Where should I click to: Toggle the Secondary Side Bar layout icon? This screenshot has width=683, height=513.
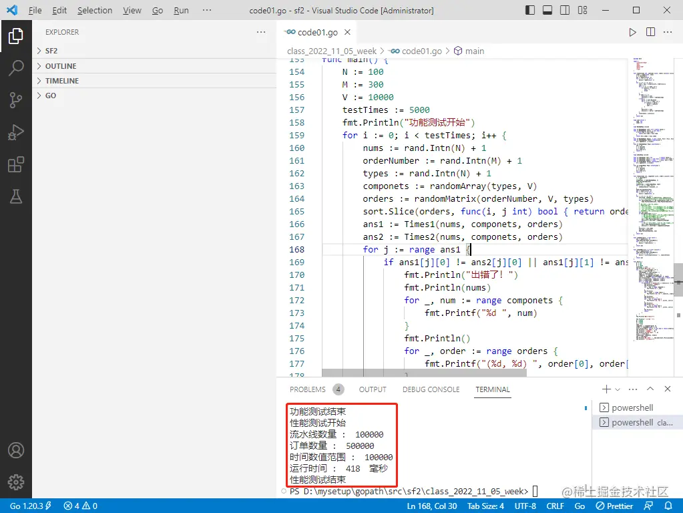(x=565, y=10)
